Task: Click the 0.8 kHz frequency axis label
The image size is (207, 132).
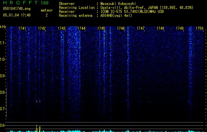Action: click(3, 92)
